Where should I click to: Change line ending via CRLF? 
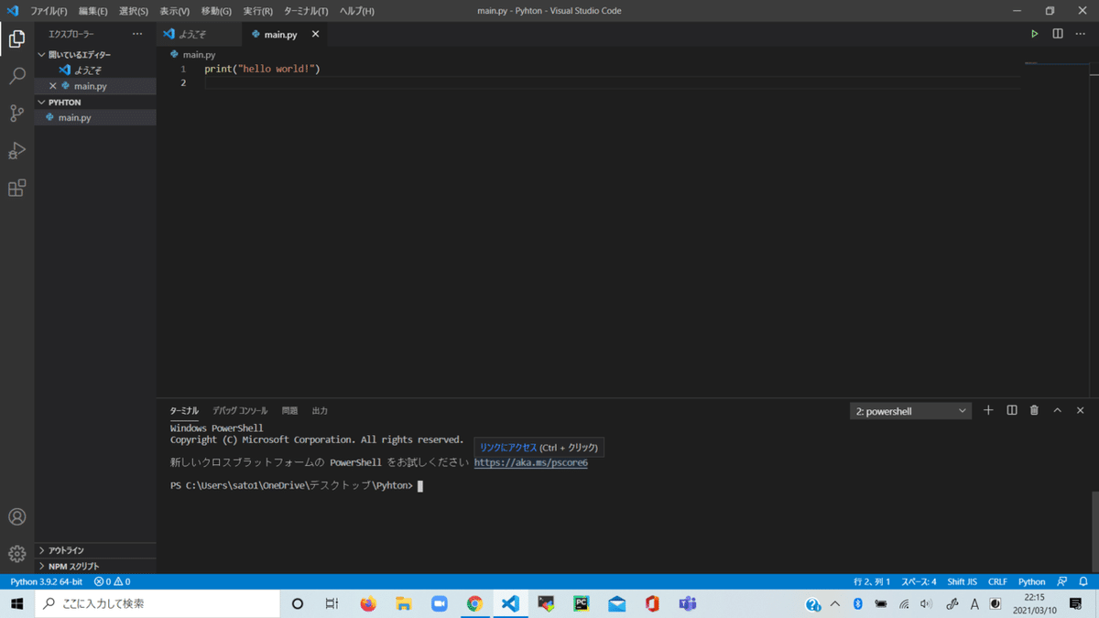coord(997,581)
